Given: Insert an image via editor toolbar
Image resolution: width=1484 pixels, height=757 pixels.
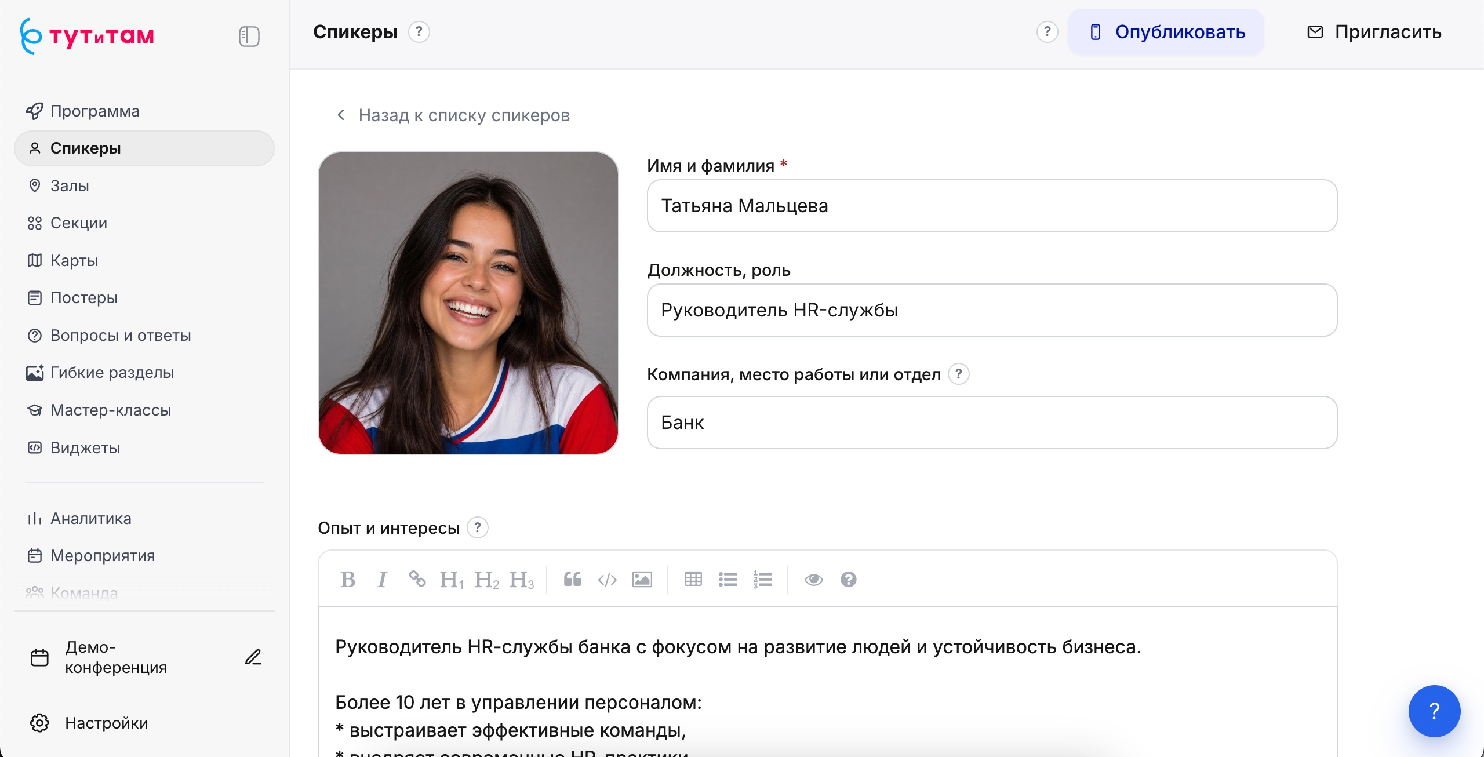Looking at the screenshot, I should pyautogui.click(x=642, y=579).
